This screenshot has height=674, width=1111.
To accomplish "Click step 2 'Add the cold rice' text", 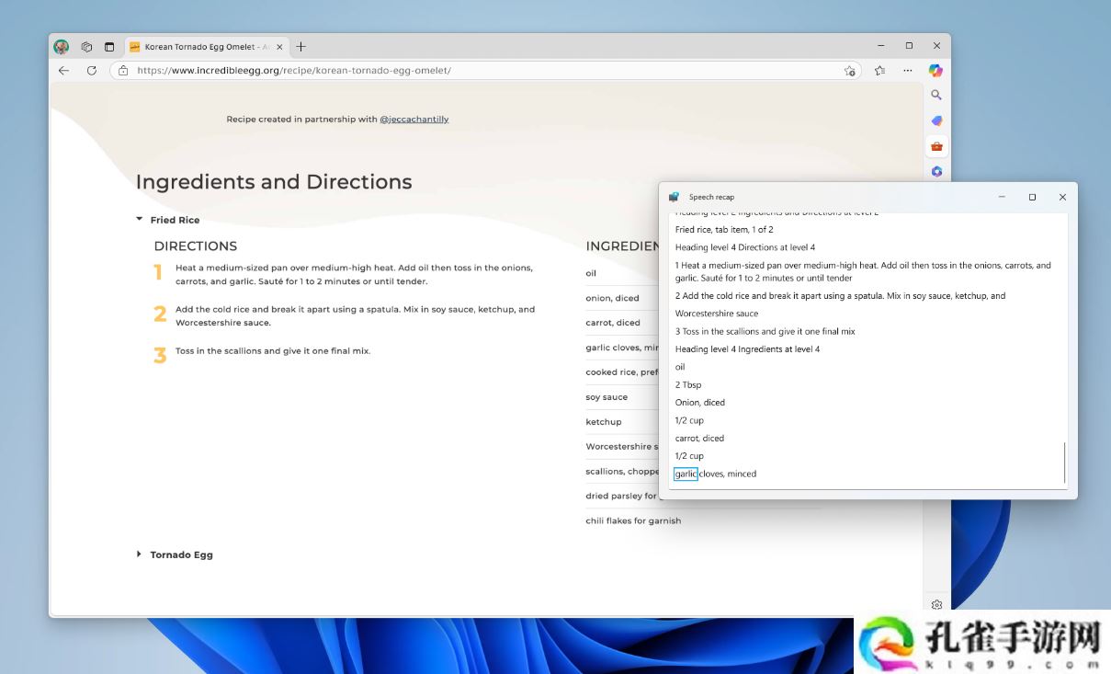I will (355, 315).
